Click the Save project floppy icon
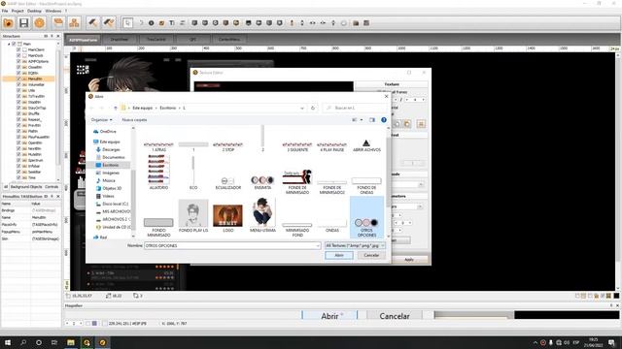This screenshot has height=349, width=622. (x=23, y=23)
